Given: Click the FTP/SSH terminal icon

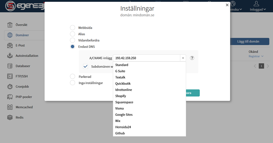Looking at the screenshot, I should (10, 76).
